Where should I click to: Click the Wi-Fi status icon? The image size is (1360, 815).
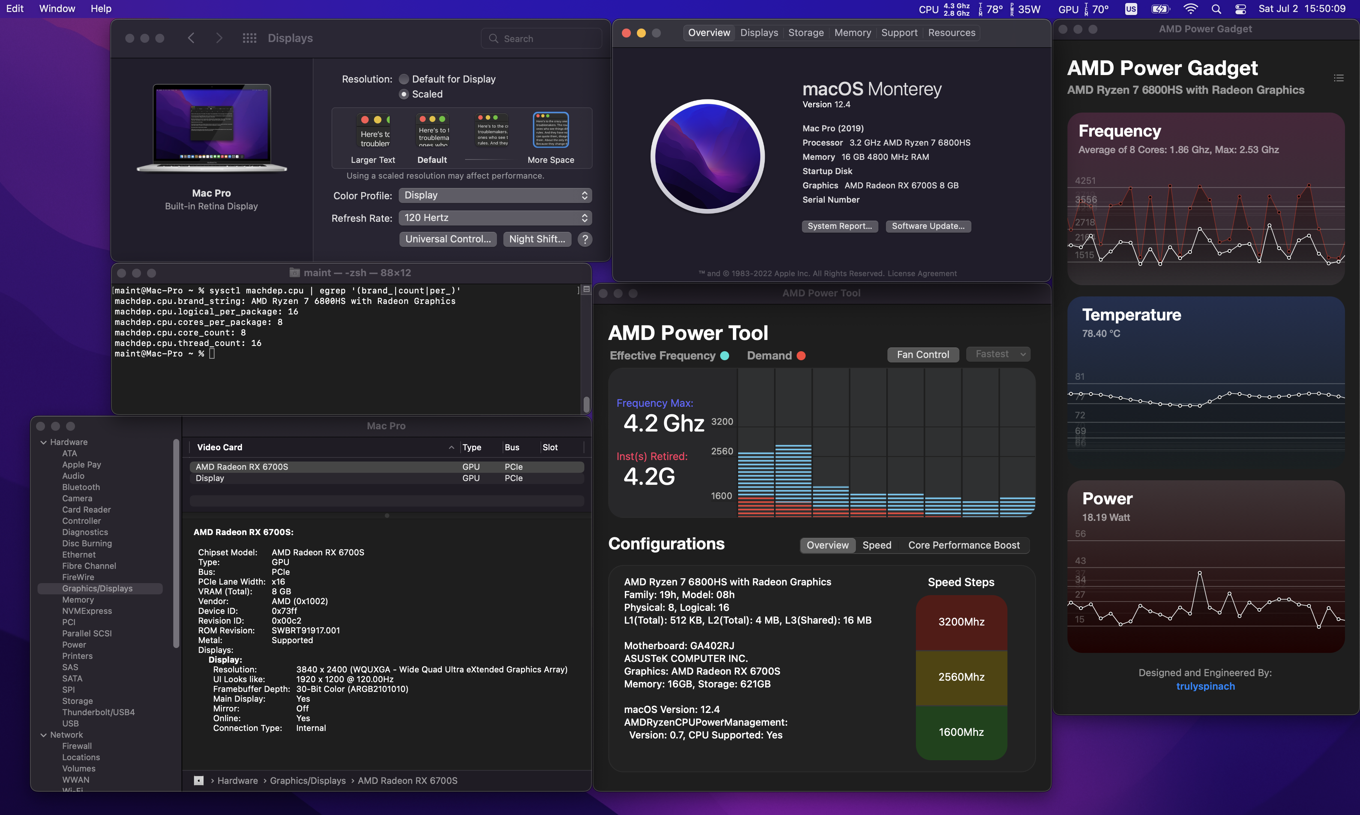point(1190,9)
